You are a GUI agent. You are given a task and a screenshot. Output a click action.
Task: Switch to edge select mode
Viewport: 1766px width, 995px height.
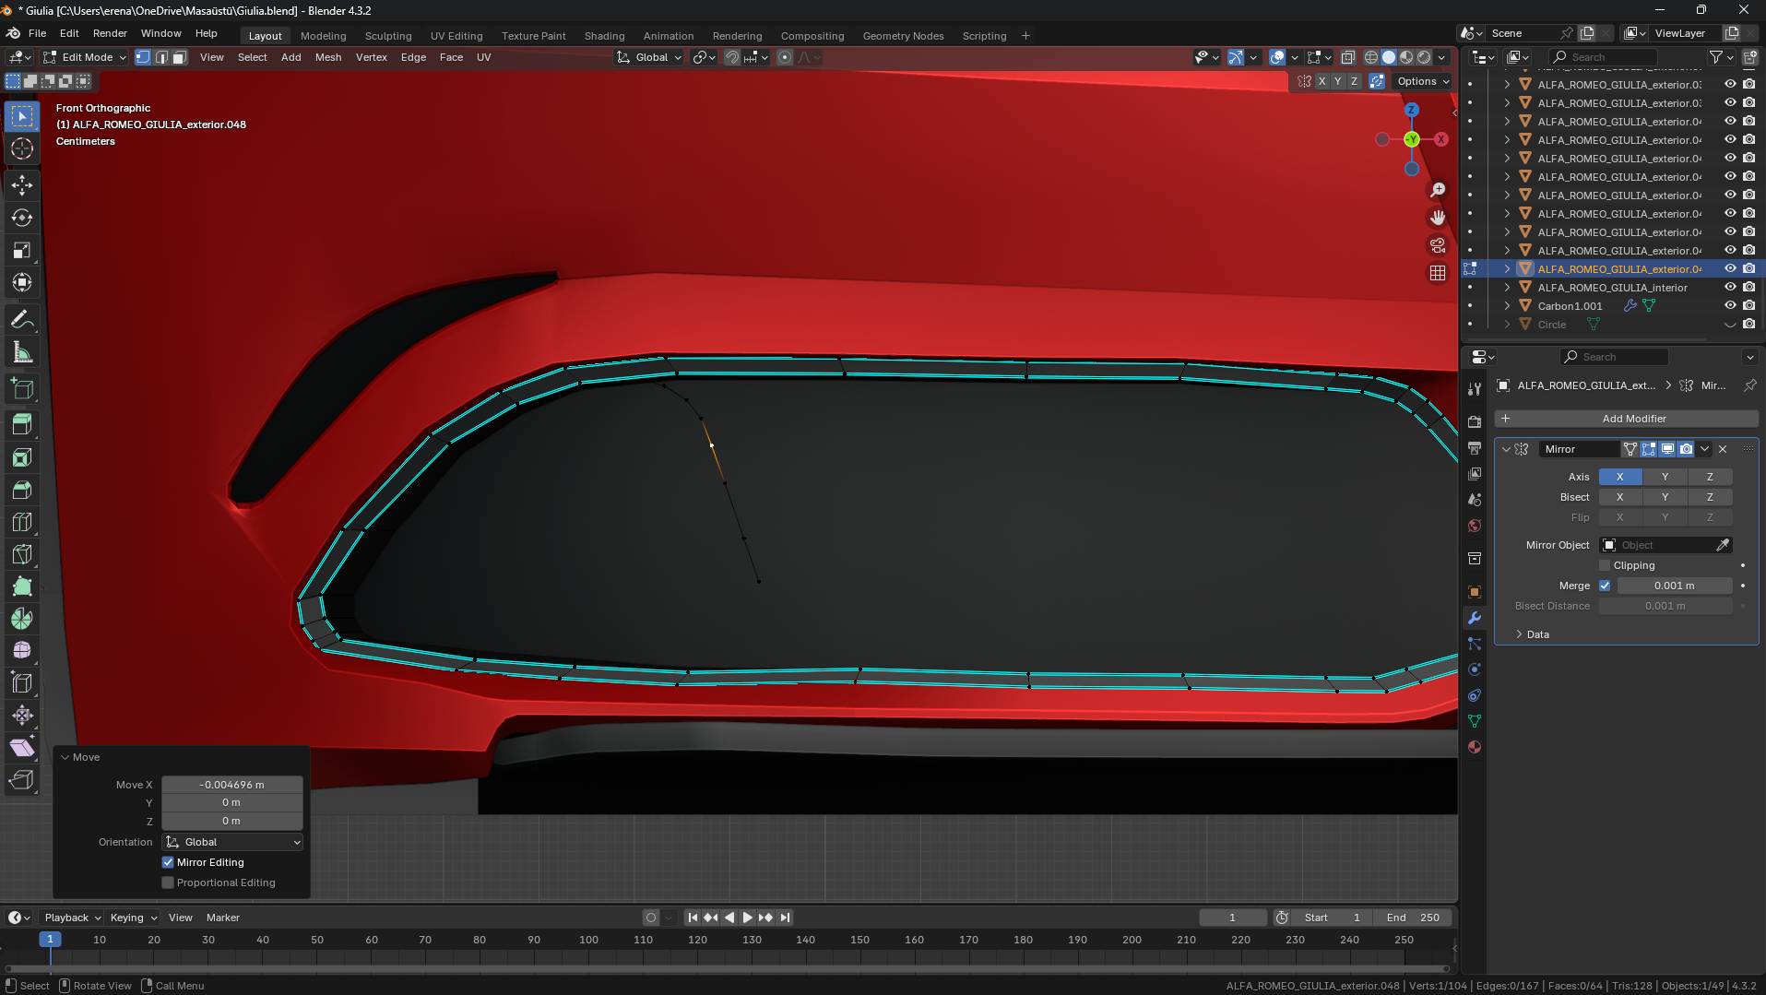click(161, 57)
